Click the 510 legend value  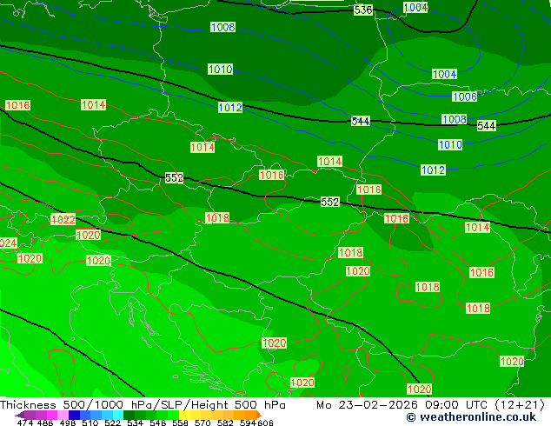coord(90,423)
